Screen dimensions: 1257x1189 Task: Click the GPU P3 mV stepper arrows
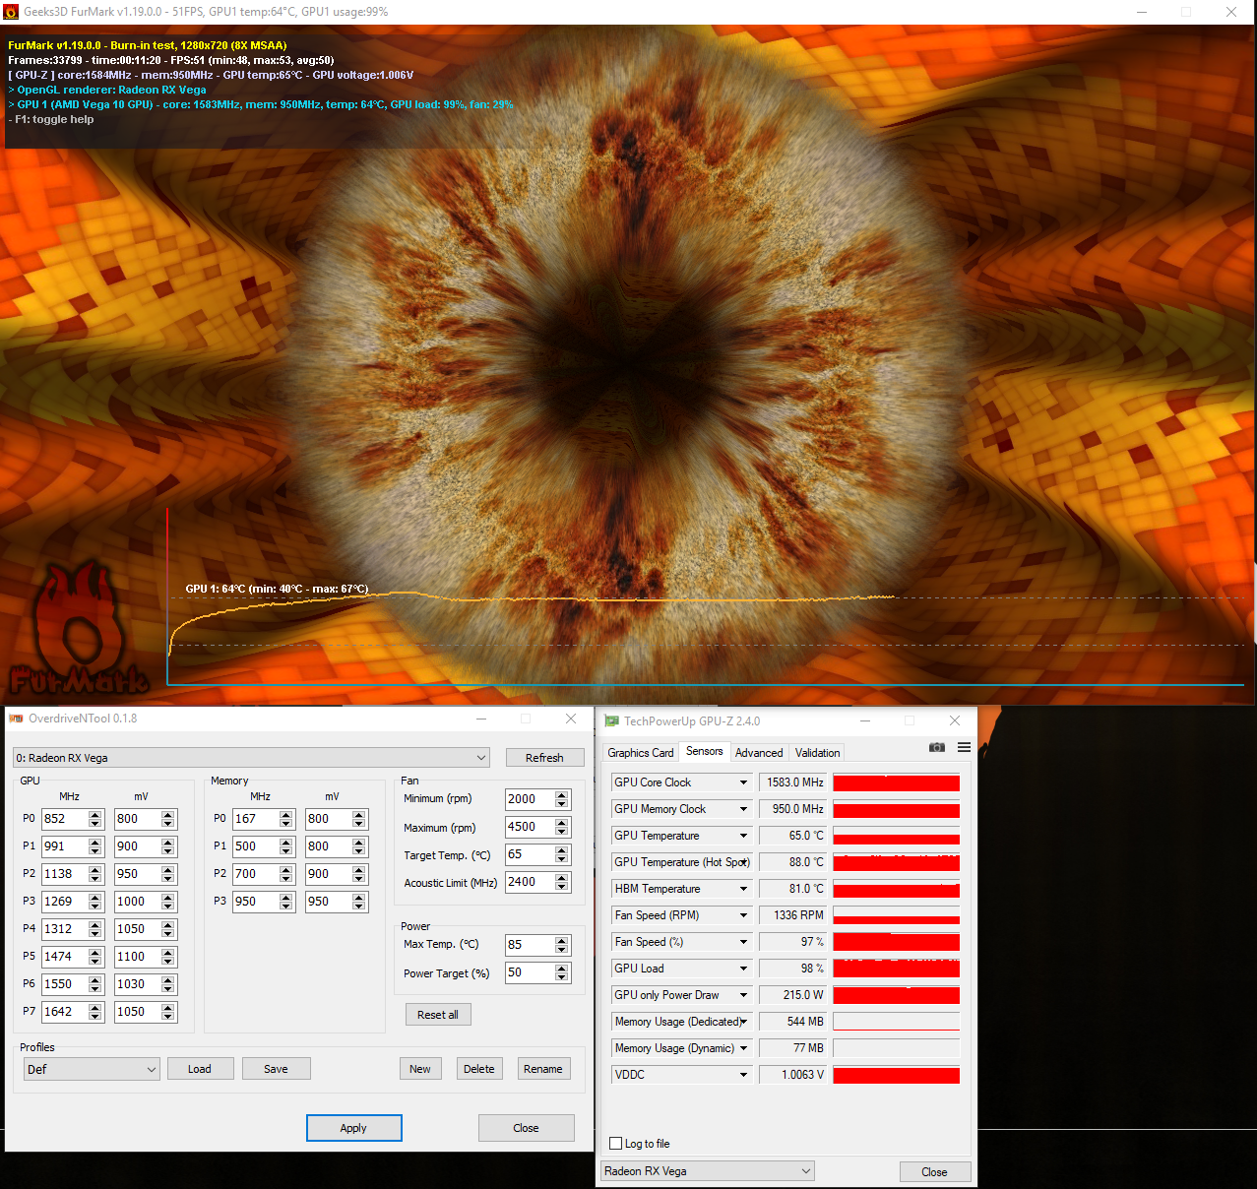(168, 902)
